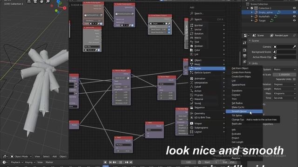Open the FCurves node category
This screenshot has width=298, height=167.
pyautogui.click(x=207, y=95)
